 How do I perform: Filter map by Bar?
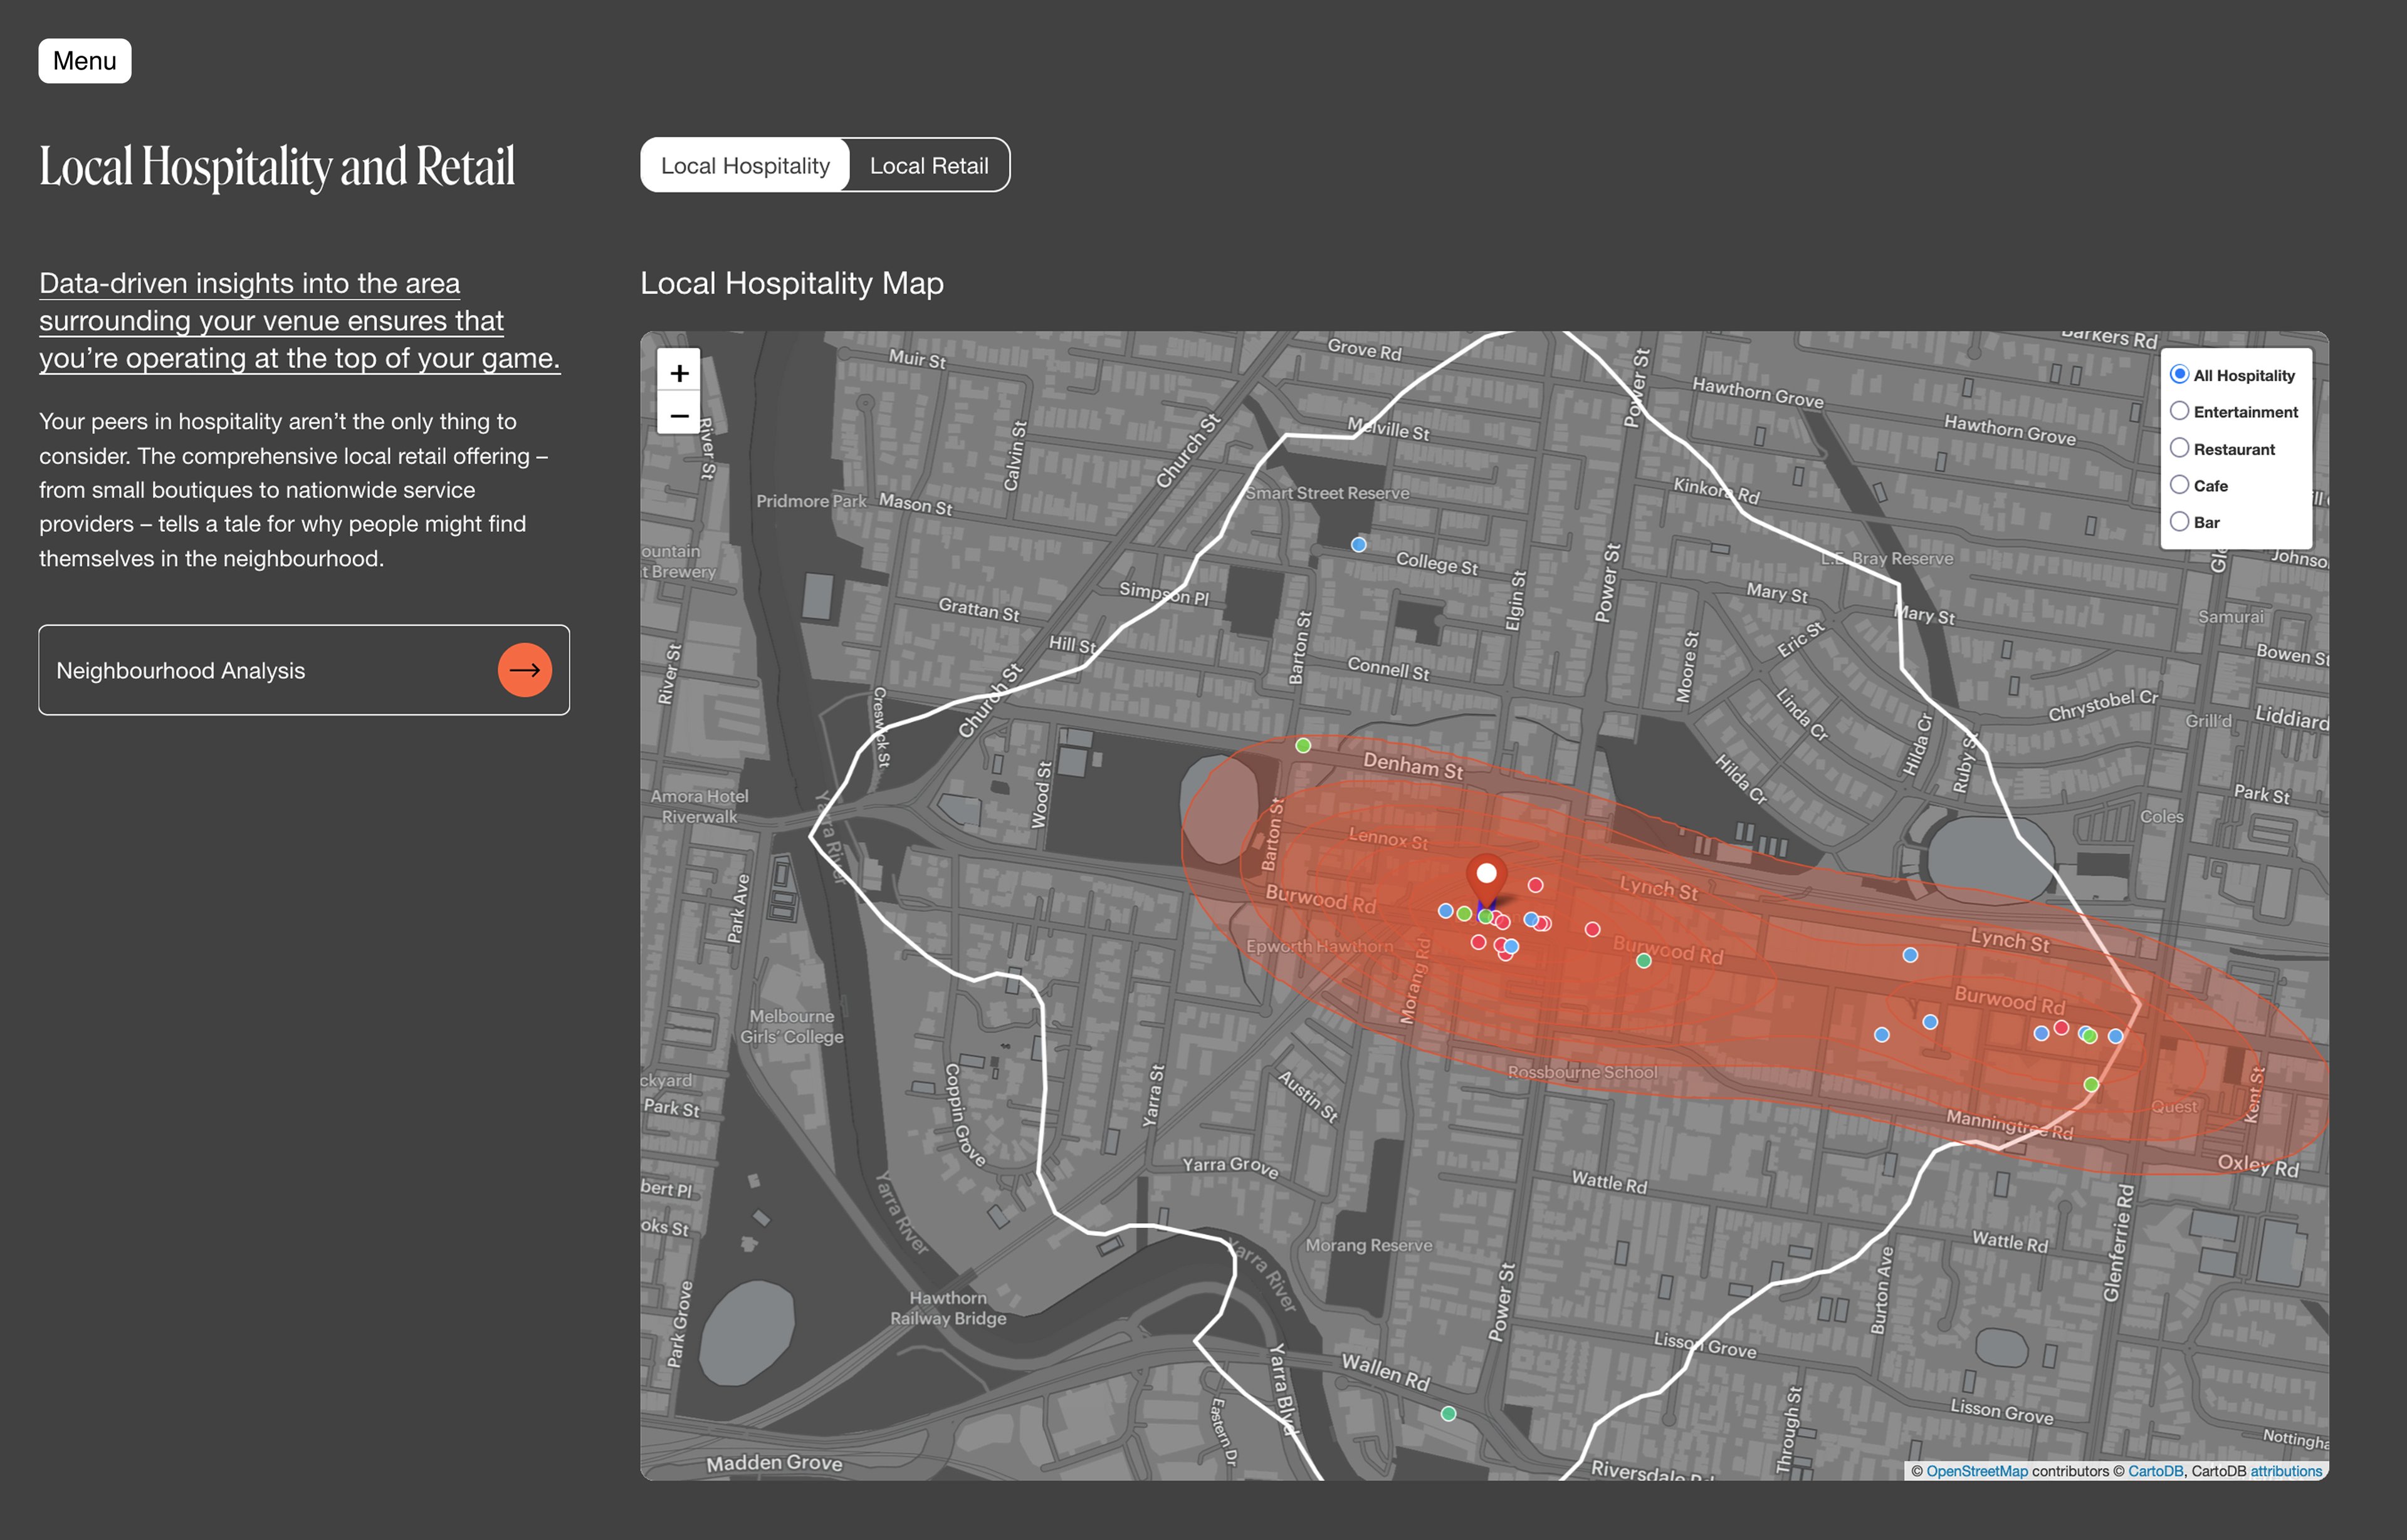(x=2179, y=521)
